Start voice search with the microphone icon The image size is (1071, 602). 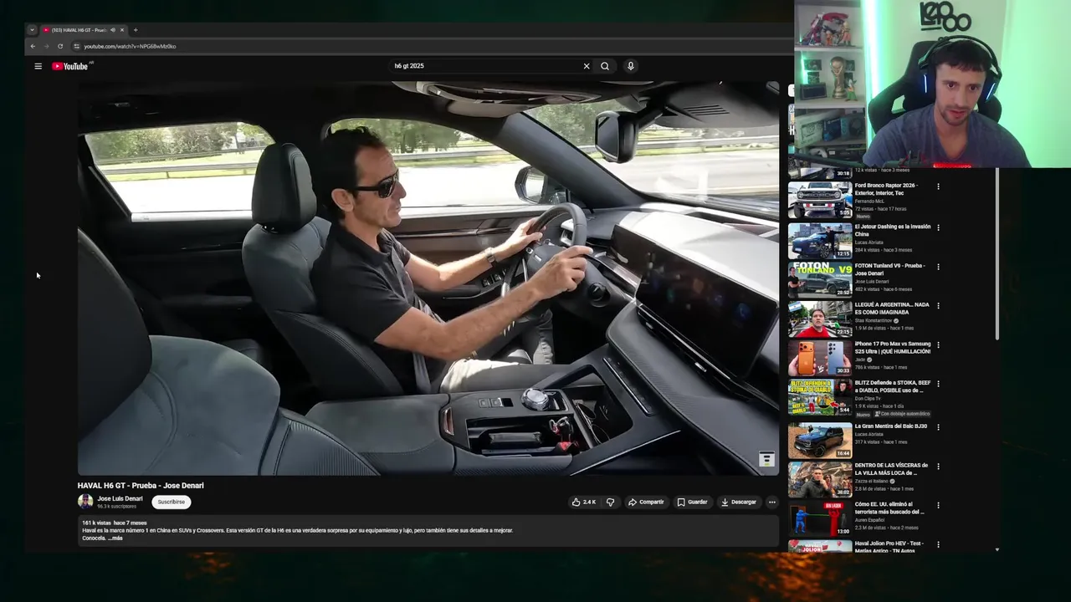(631, 66)
